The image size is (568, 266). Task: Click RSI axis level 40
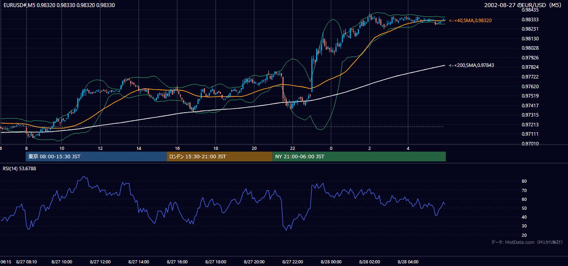524,217
